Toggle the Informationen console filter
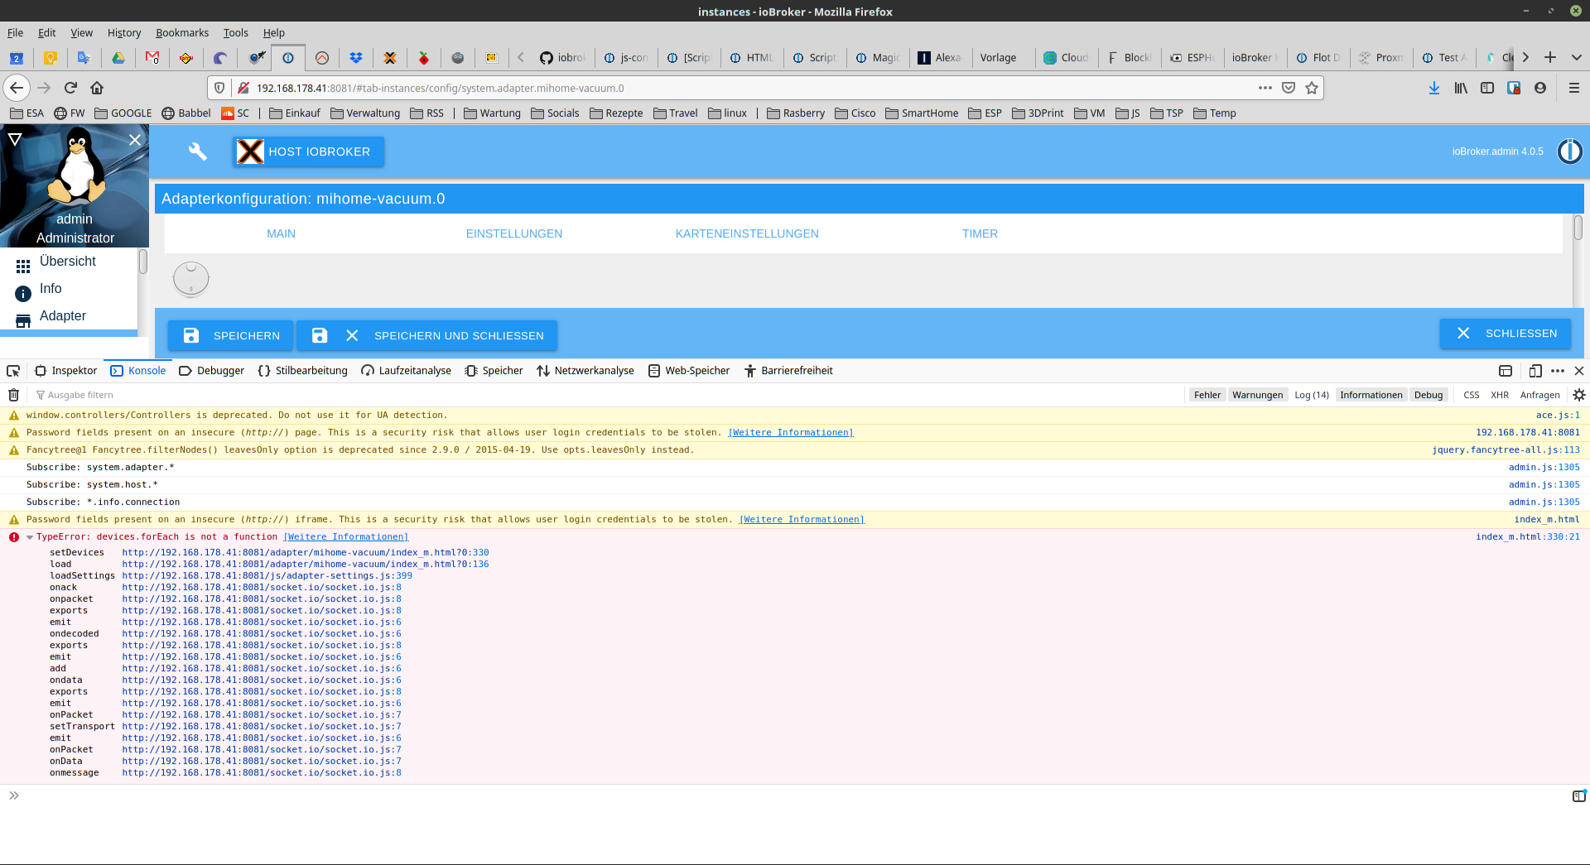The width and height of the screenshot is (1590, 865). pos(1371,395)
